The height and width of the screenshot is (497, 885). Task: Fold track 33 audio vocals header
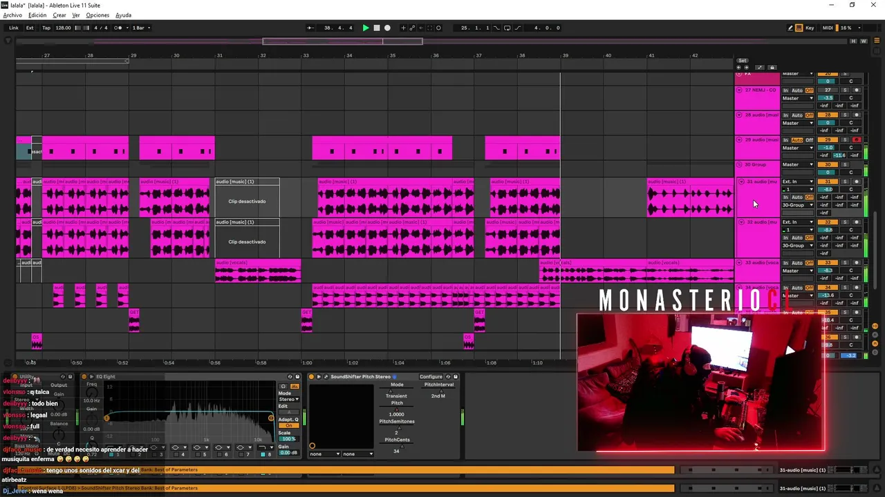tap(739, 263)
